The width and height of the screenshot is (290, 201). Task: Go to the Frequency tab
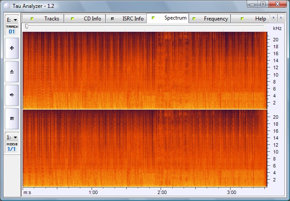(210, 19)
